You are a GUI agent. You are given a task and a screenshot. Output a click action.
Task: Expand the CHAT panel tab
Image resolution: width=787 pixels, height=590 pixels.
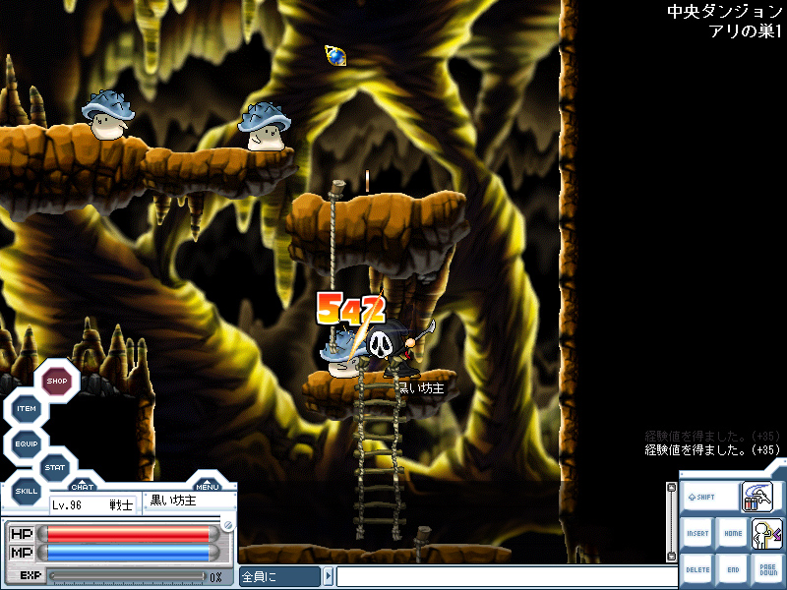coord(84,485)
